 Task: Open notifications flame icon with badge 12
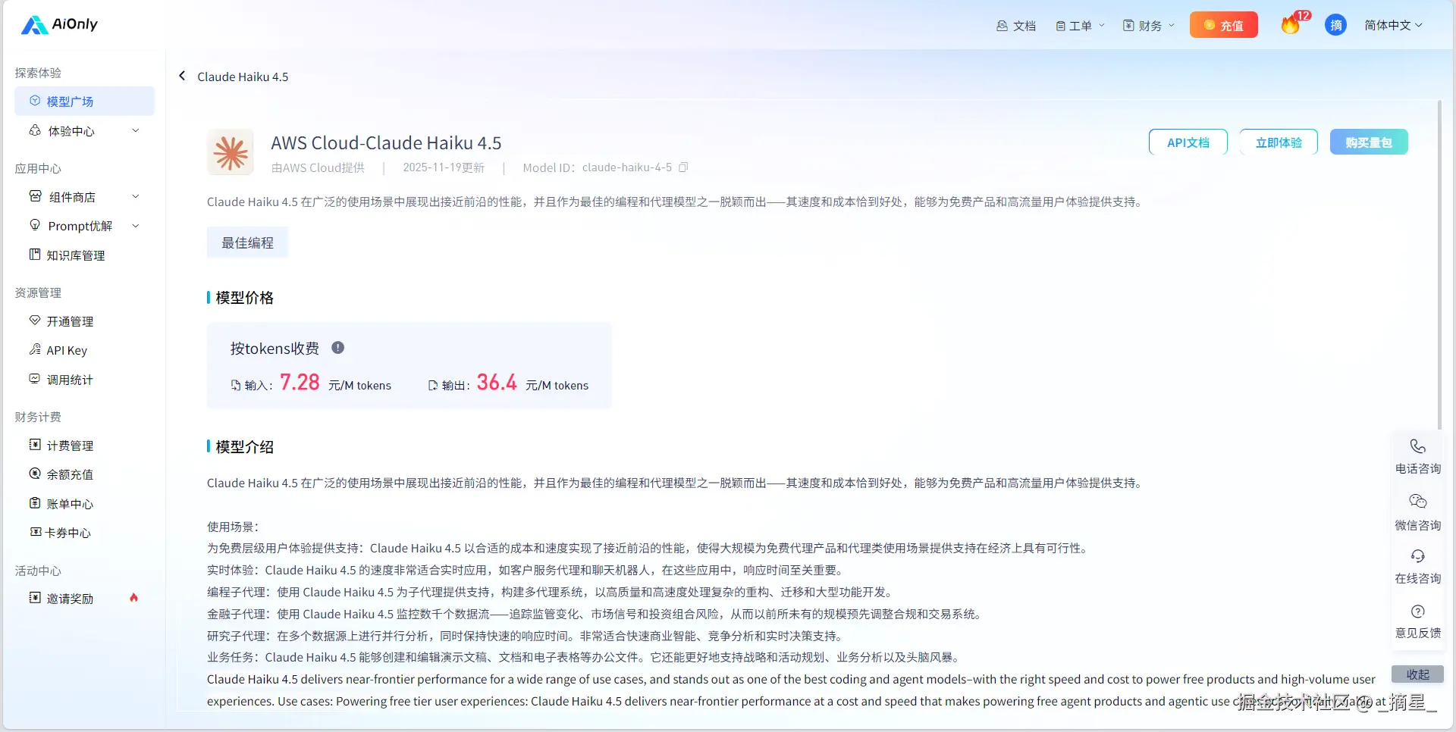tap(1291, 25)
